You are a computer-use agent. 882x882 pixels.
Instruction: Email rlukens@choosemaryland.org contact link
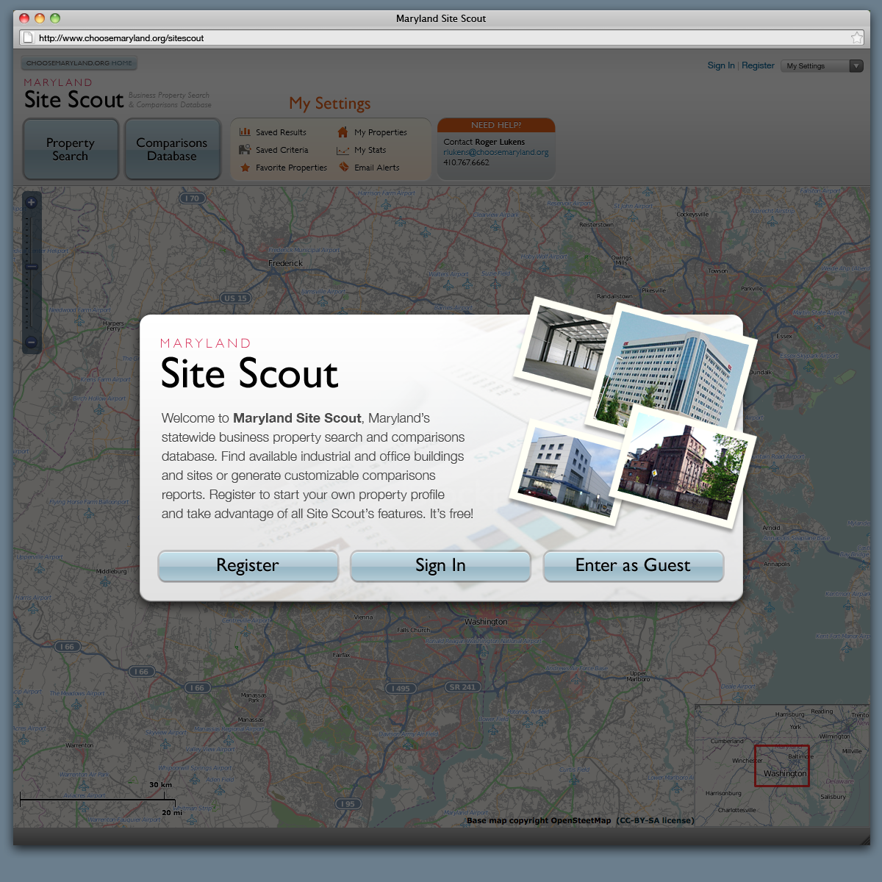coord(496,152)
